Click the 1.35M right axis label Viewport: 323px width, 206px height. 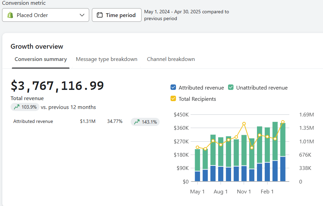click(307, 128)
